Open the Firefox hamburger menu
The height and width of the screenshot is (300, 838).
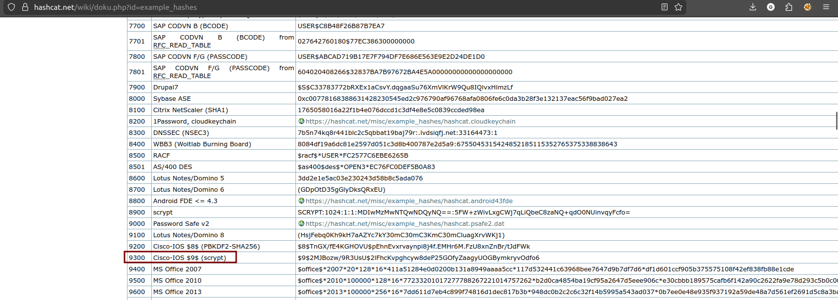(x=826, y=7)
